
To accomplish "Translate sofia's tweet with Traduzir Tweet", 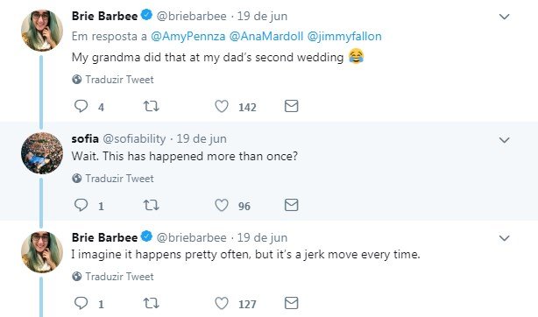I will pyautogui.click(x=113, y=179).
